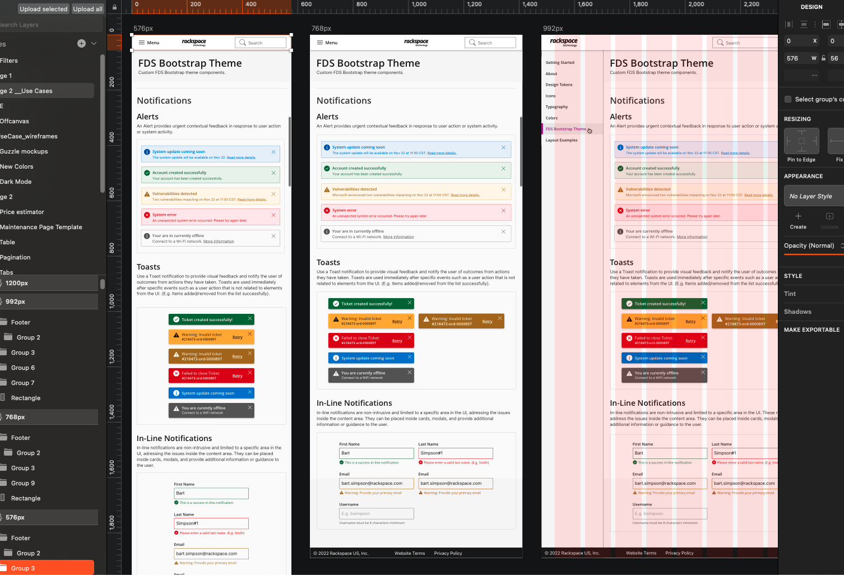Click the Pin to Edge resizing control
Viewport: 844px width, 575px height.
[x=801, y=141]
